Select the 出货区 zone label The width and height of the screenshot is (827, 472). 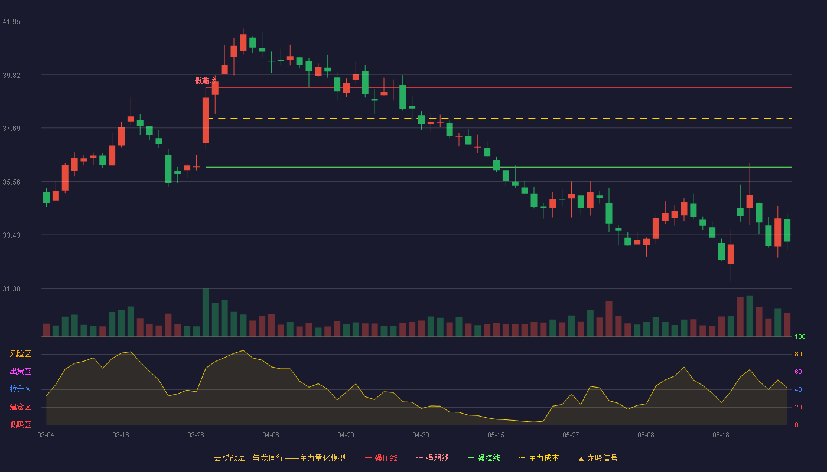point(20,372)
